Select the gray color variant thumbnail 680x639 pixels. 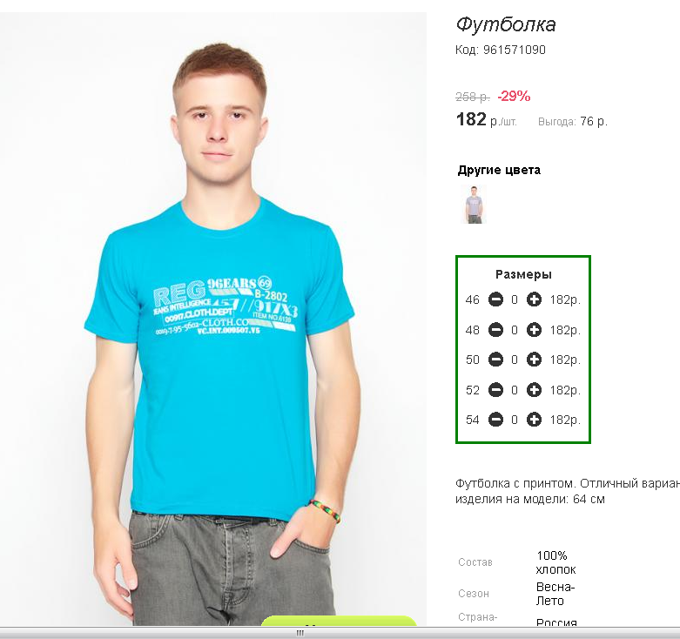pos(474,205)
